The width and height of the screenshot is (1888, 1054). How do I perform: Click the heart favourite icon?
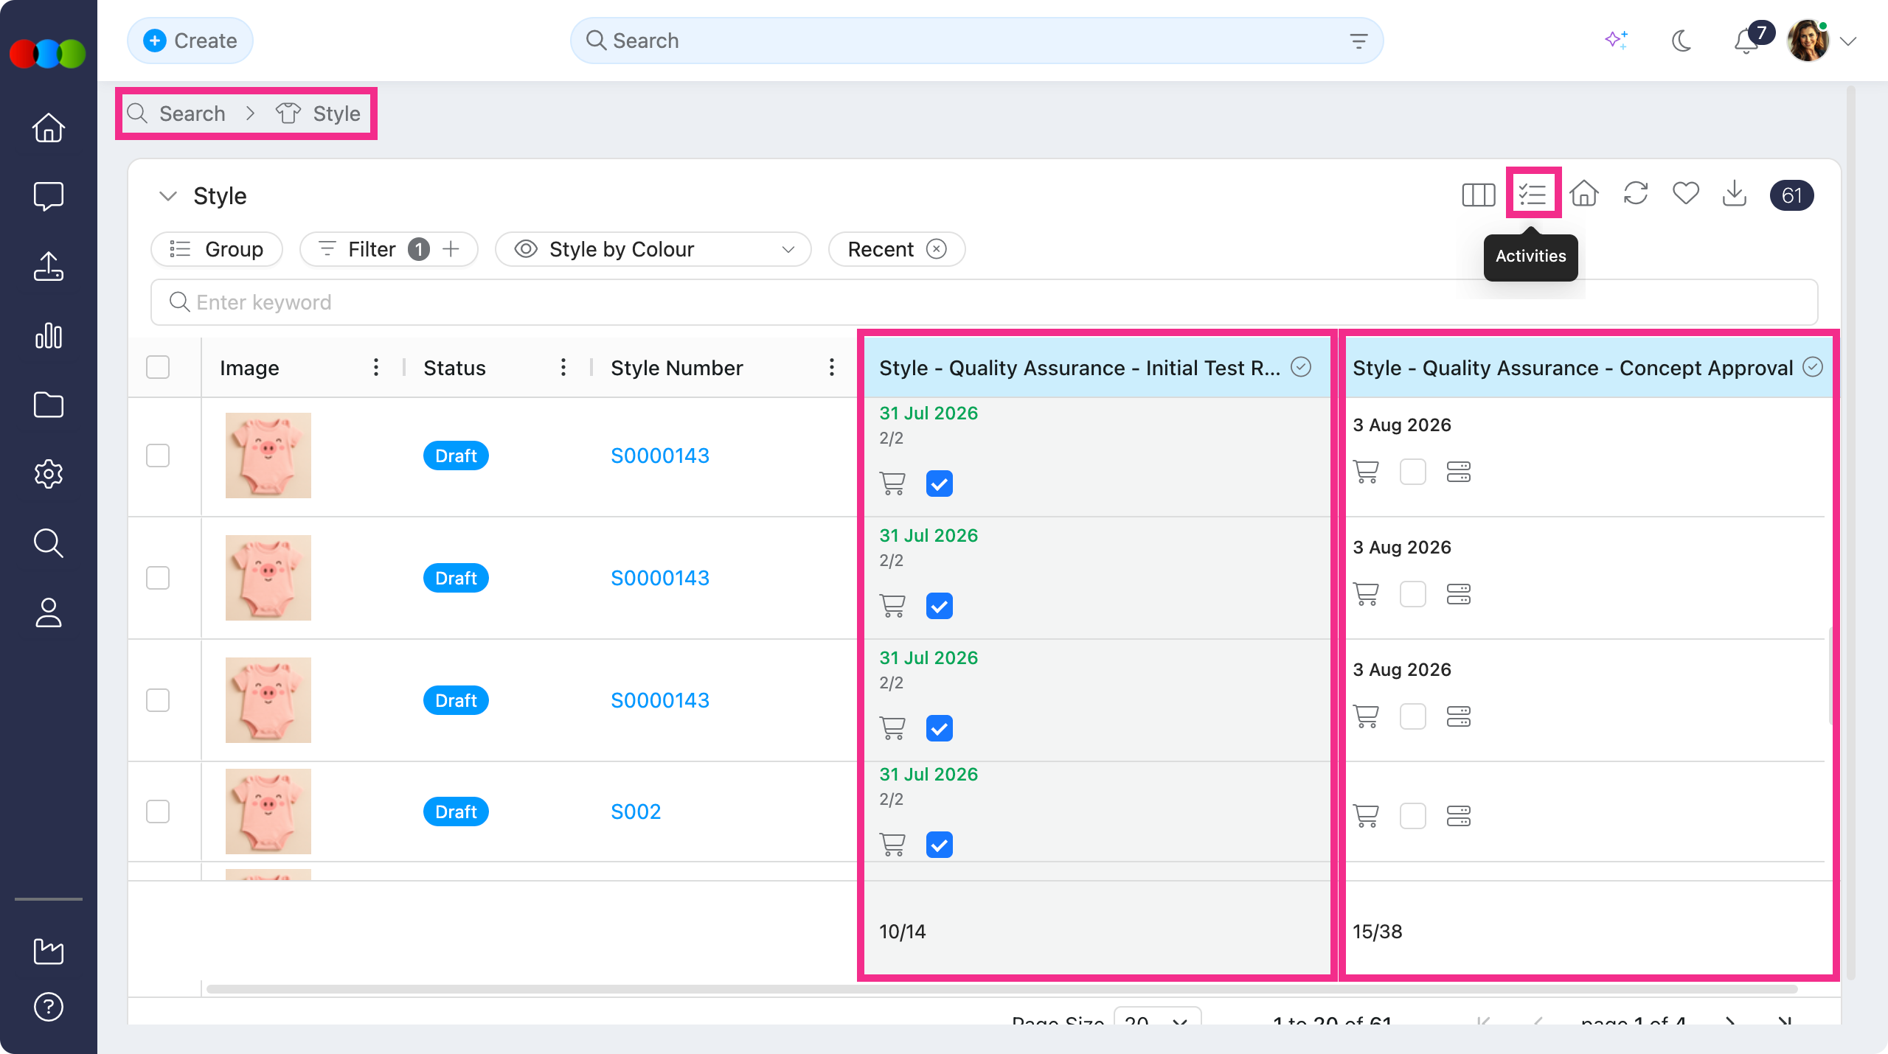pyautogui.click(x=1686, y=194)
